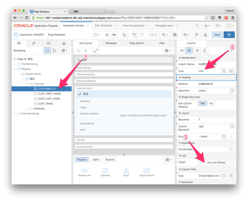
Task: Click the Undo icon in toolbar
Action: pyautogui.click(x=134, y=35)
